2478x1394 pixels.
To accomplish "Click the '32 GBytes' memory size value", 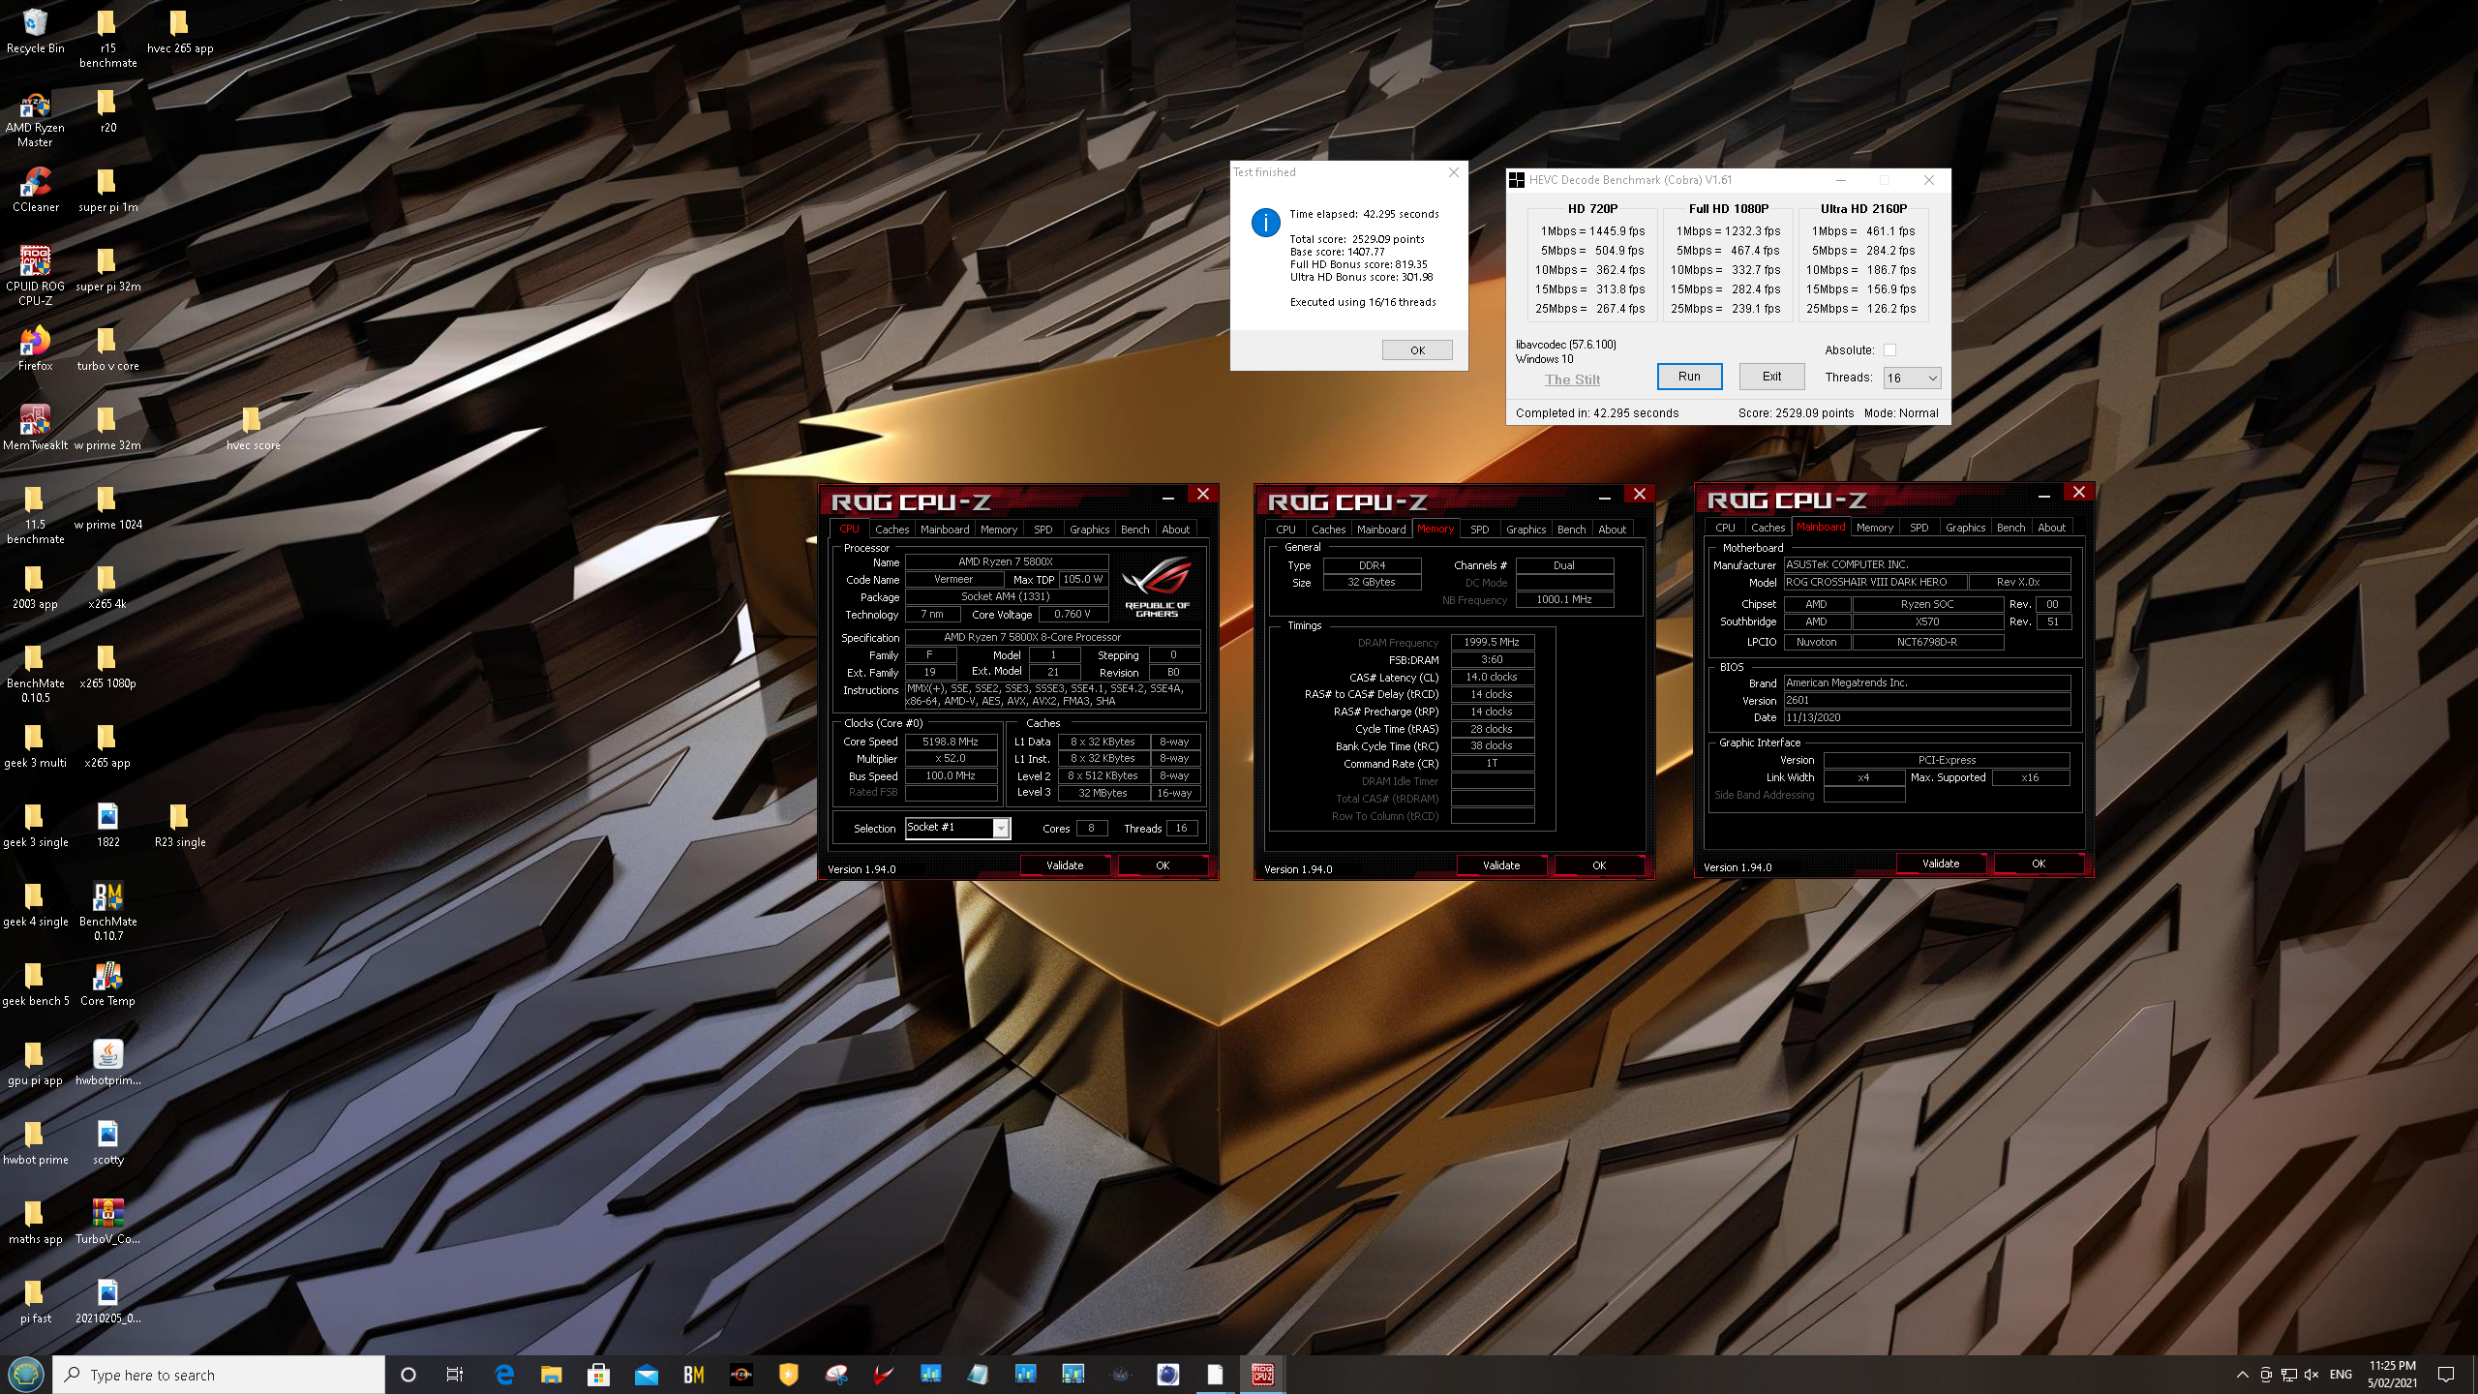I will [x=1372, y=582].
